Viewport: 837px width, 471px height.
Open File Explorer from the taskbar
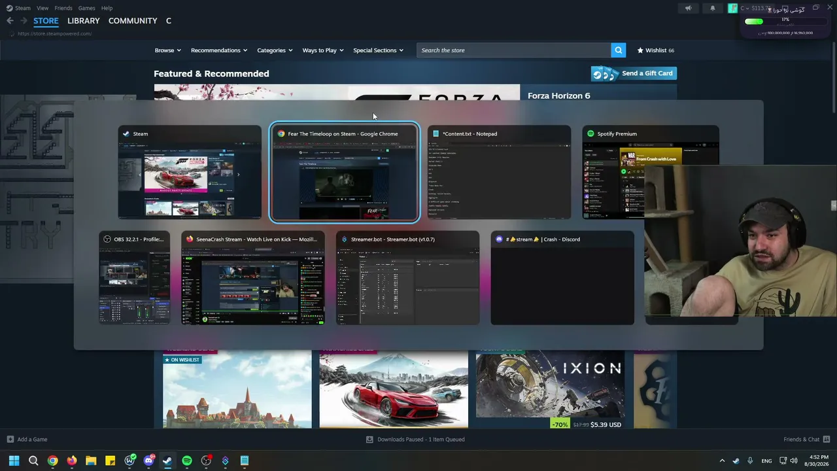(91, 461)
